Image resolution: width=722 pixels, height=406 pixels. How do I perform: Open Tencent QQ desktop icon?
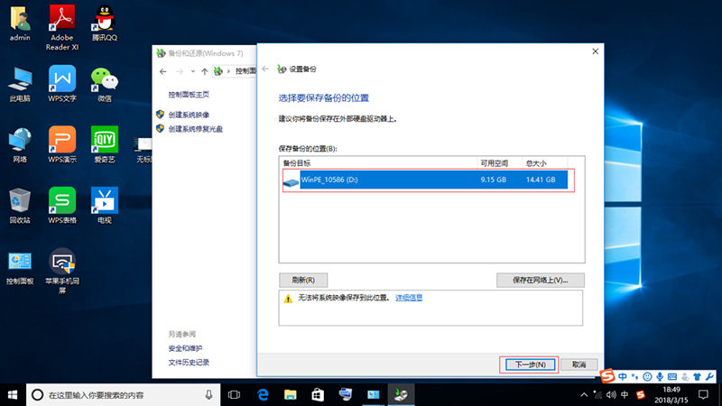[105, 24]
